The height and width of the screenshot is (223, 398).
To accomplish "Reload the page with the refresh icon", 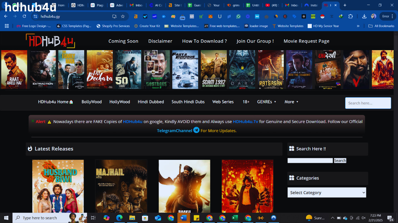I will click(24, 16).
